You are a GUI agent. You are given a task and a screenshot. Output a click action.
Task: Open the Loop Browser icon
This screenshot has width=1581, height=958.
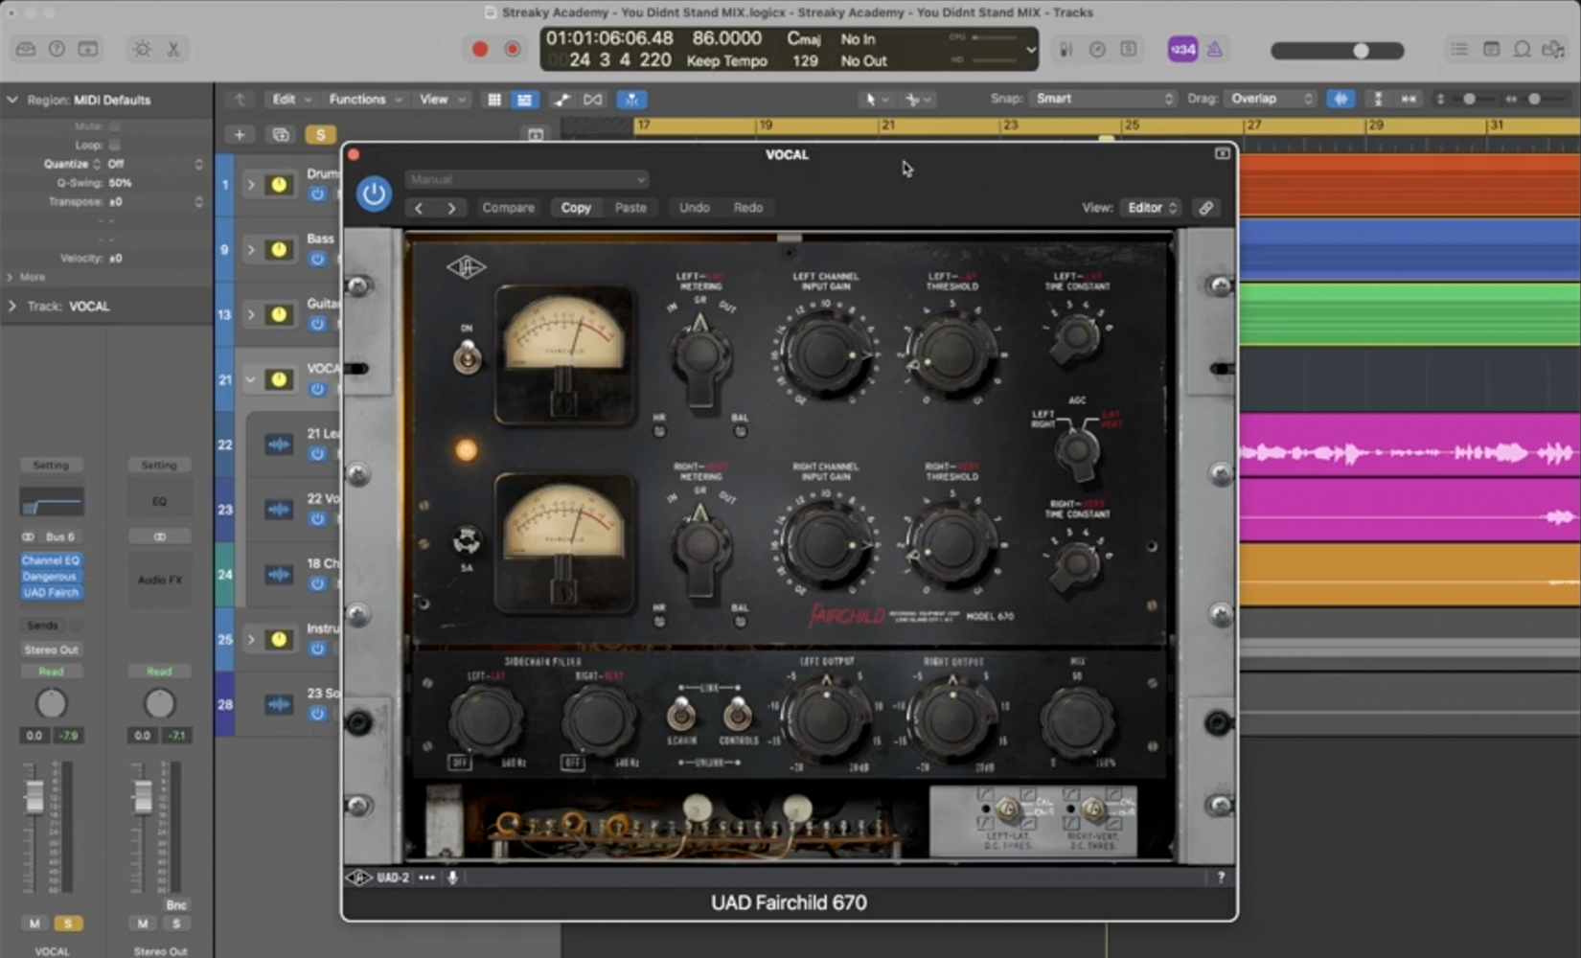[x=1522, y=49]
